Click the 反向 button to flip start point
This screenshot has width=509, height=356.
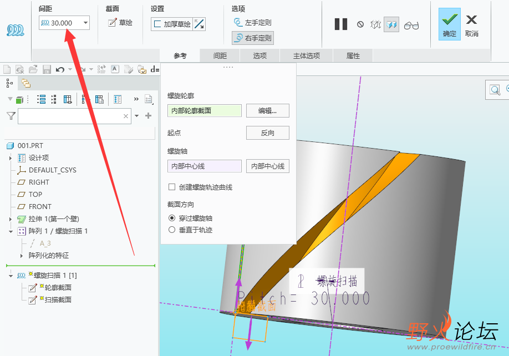(267, 133)
